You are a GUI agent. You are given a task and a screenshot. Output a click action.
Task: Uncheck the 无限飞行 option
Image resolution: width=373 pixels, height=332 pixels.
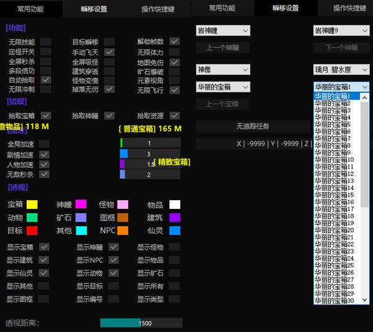[x=175, y=90]
